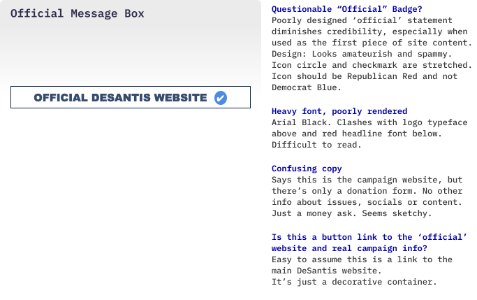Click line "Arial Black. Clashes with logo typeface"

(369, 122)
